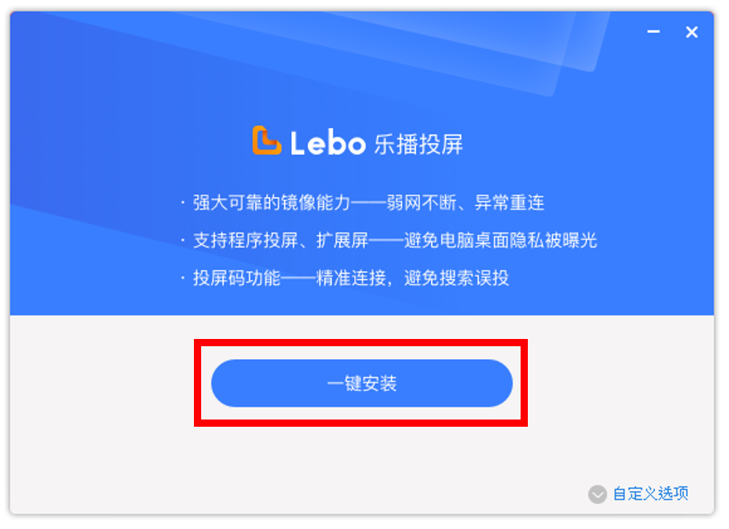Click the 自定义选项 text label
This screenshot has width=729, height=529.
pyautogui.click(x=650, y=494)
